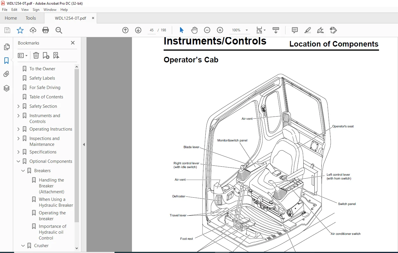
Task: Add a sticky note comment
Action: coord(295,30)
